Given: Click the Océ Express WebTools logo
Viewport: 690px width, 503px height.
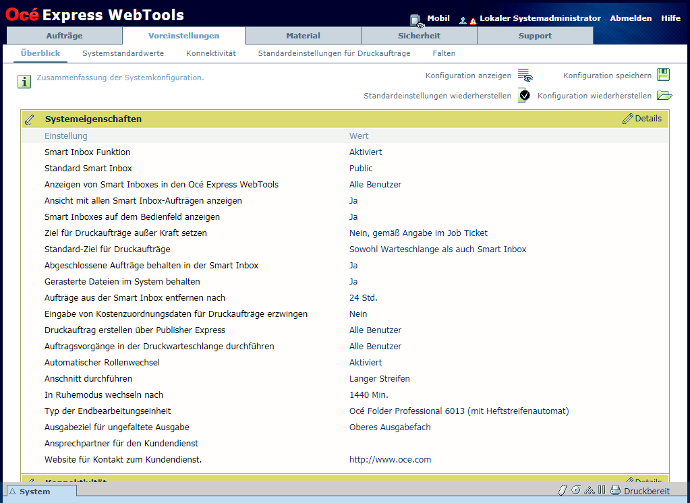Looking at the screenshot, I should point(94,15).
